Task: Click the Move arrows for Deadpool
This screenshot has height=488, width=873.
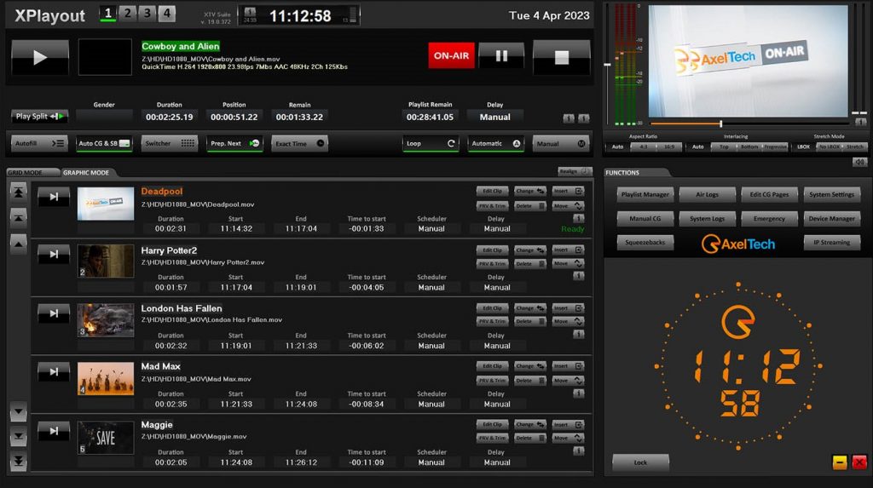Action: 568,206
